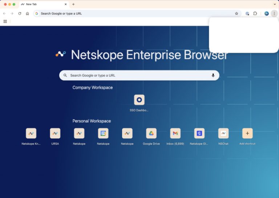The height and width of the screenshot is (198, 279).
Task: Open the Extensions puzzle piece menu
Action: (255, 13)
